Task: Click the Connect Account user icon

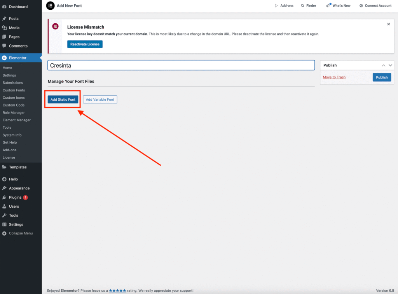Action: point(361,6)
